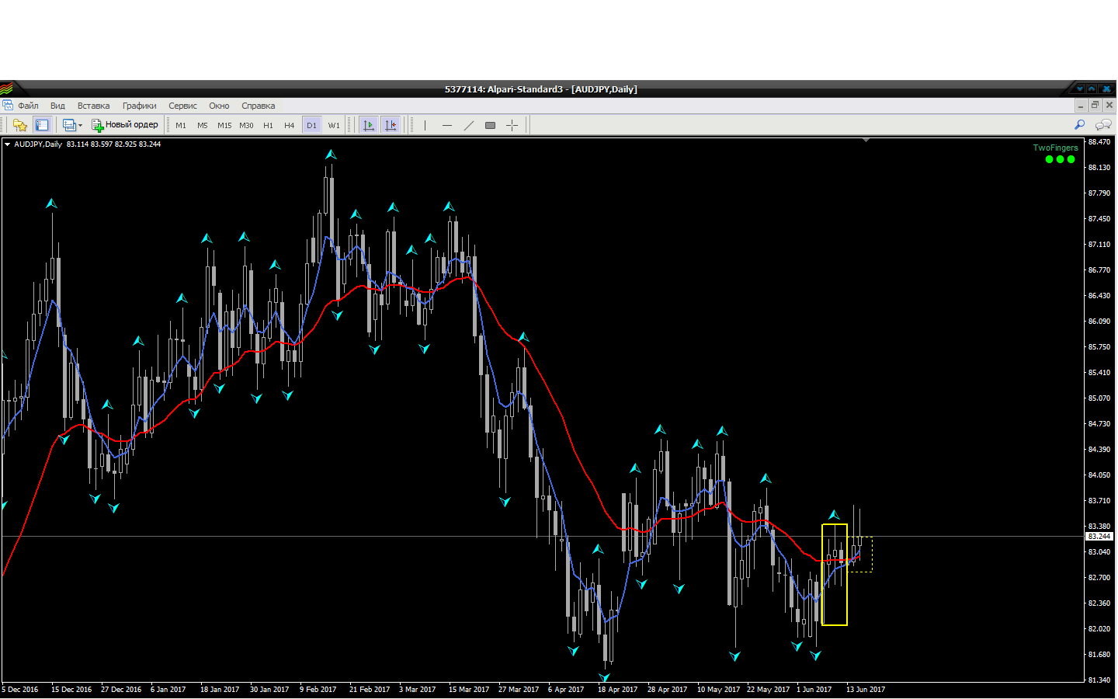Click the 9 Feb 2017 date label
This screenshot has height=699, width=1118.
tap(318, 690)
